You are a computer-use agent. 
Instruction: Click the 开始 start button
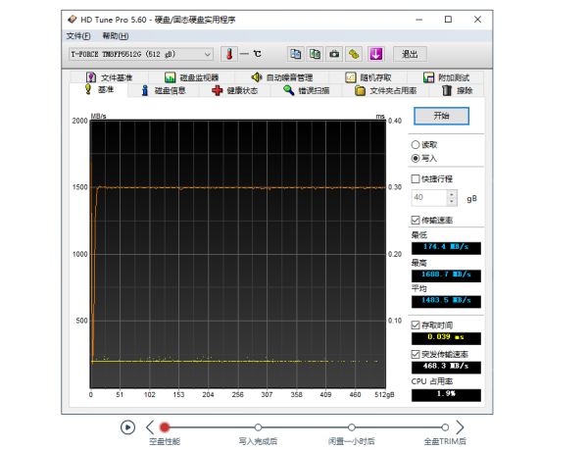tap(441, 116)
